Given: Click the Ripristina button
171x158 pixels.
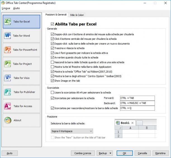Looking at the screenshot, I should [160, 153].
